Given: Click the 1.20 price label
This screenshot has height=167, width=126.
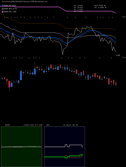Looking at the screenshot, I should point(118,55).
